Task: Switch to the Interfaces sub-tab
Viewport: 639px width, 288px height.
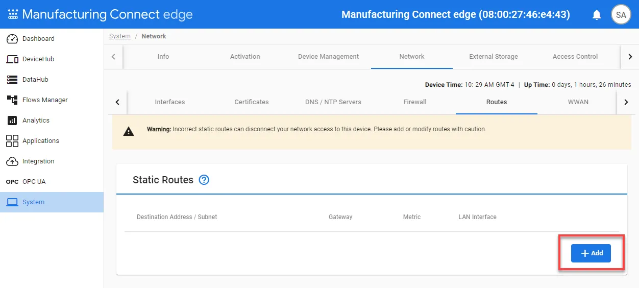Action: pos(170,102)
